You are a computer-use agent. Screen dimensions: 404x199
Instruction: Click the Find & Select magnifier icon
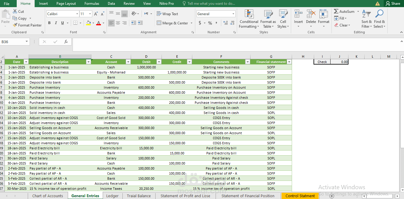click(380, 14)
